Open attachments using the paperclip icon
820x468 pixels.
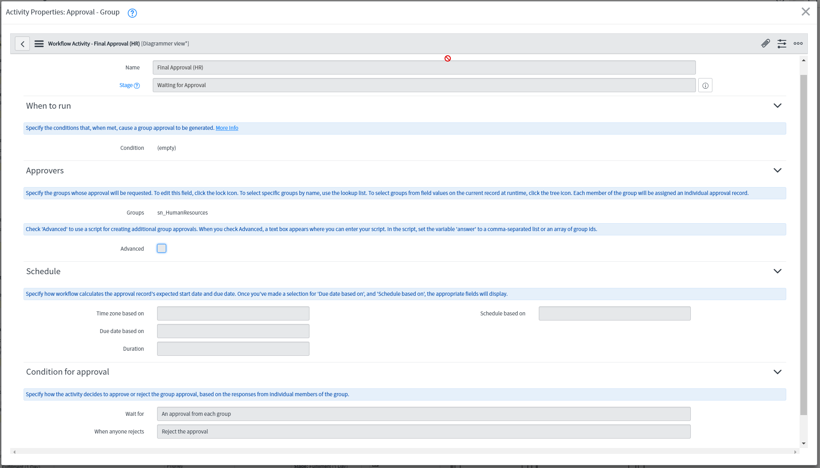click(x=765, y=44)
